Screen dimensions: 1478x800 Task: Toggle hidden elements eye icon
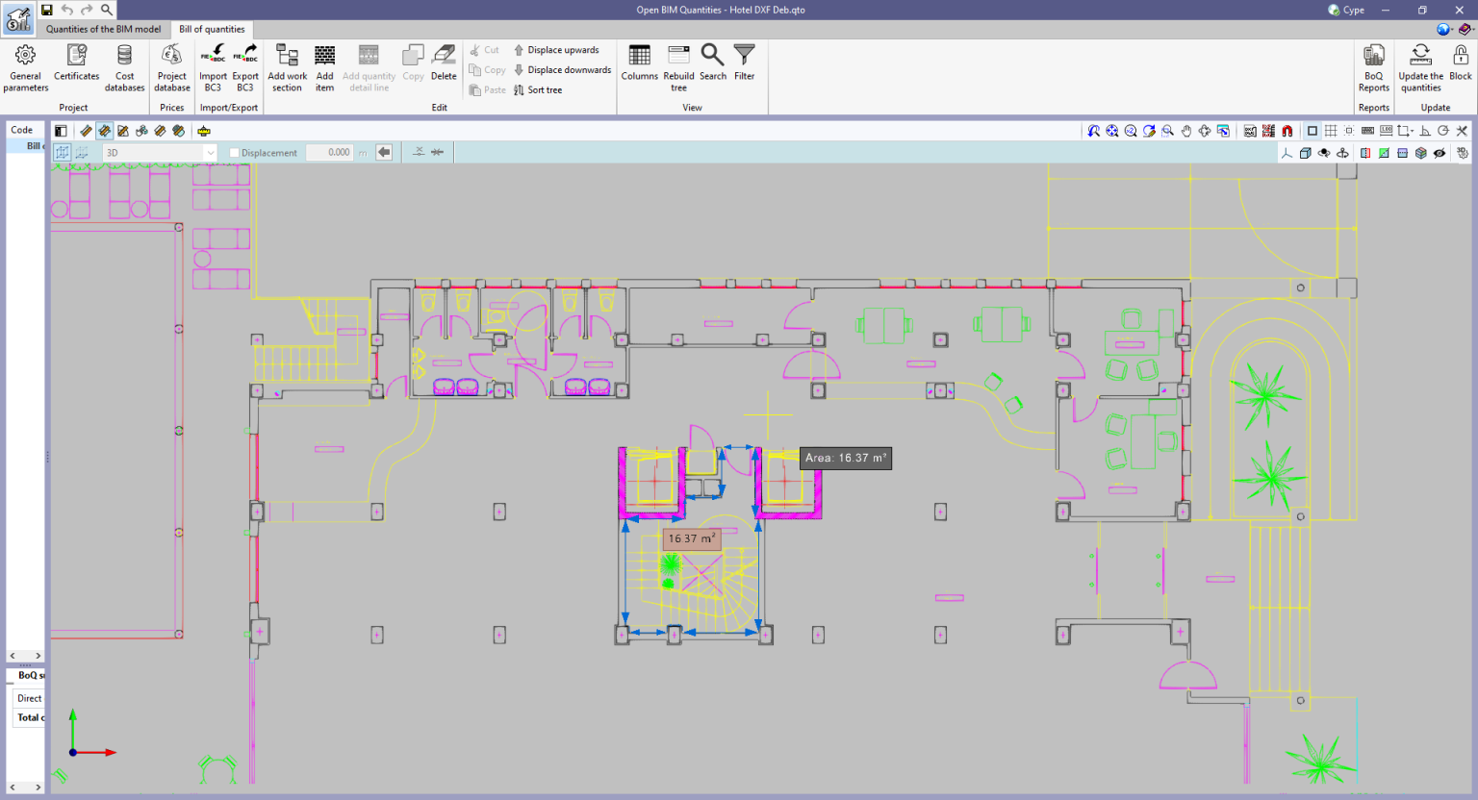[1440, 153]
